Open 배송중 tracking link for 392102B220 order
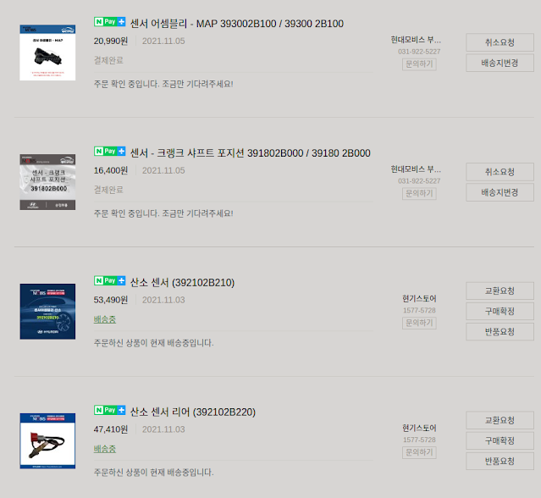This screenshot has width=541, height=498. click(x=105, y=449)
